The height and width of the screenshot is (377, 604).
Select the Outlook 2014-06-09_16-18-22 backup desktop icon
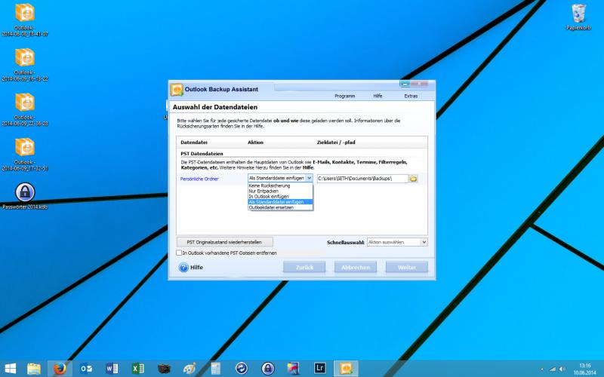click(25, 65)
